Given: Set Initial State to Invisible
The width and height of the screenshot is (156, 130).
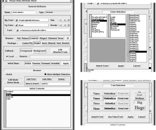Looking at the screenshot, I should (x=55, y=63).
